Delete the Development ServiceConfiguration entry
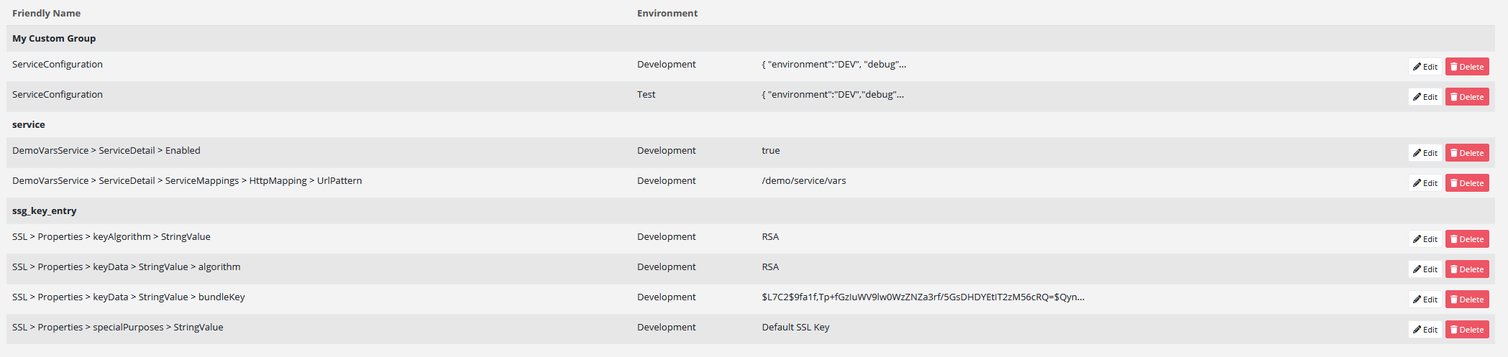1508x357 pixels. (1467, 67)
